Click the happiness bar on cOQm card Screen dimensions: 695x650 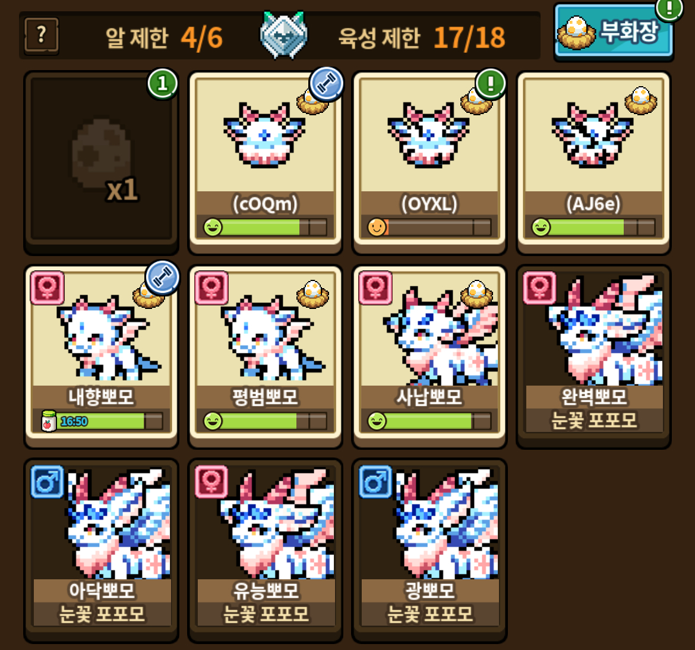[266, 227]
